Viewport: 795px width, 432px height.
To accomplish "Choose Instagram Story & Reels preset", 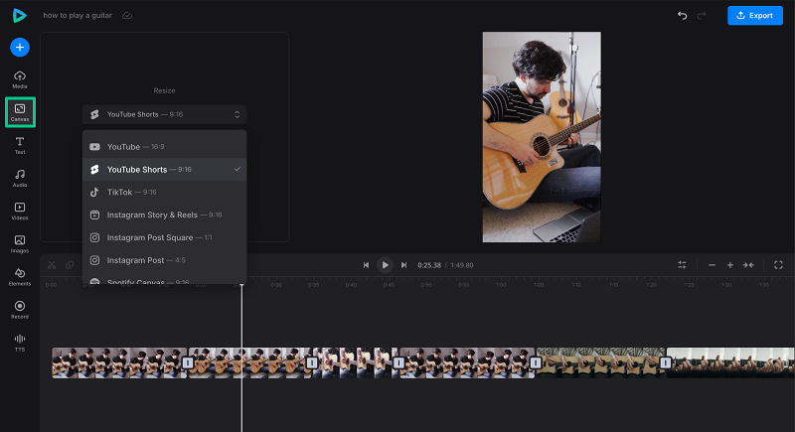I will click(x=164, y=215).
